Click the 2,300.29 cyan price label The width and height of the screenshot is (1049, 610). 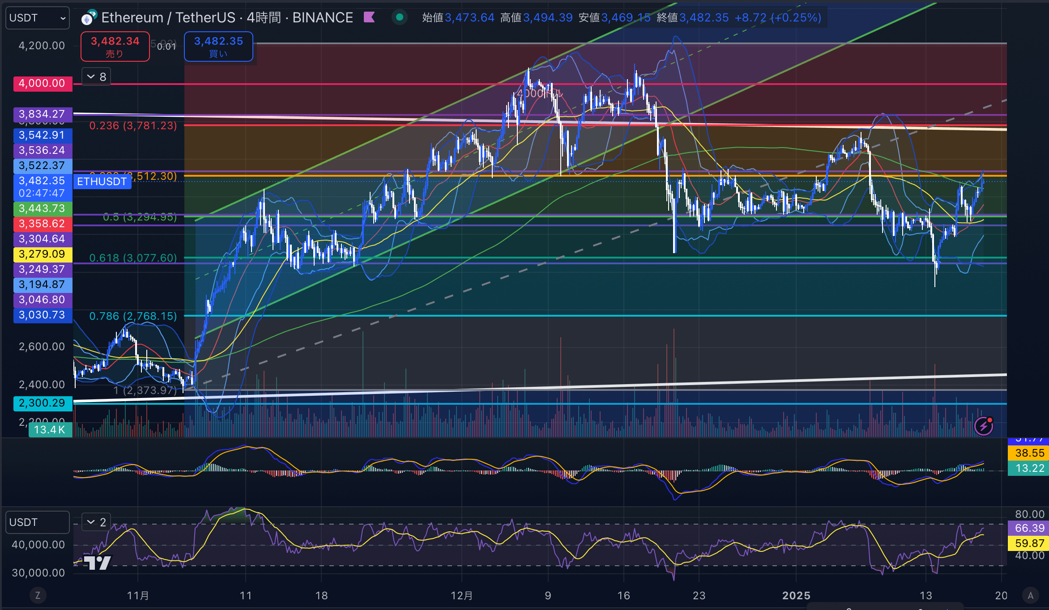point(43,403)
